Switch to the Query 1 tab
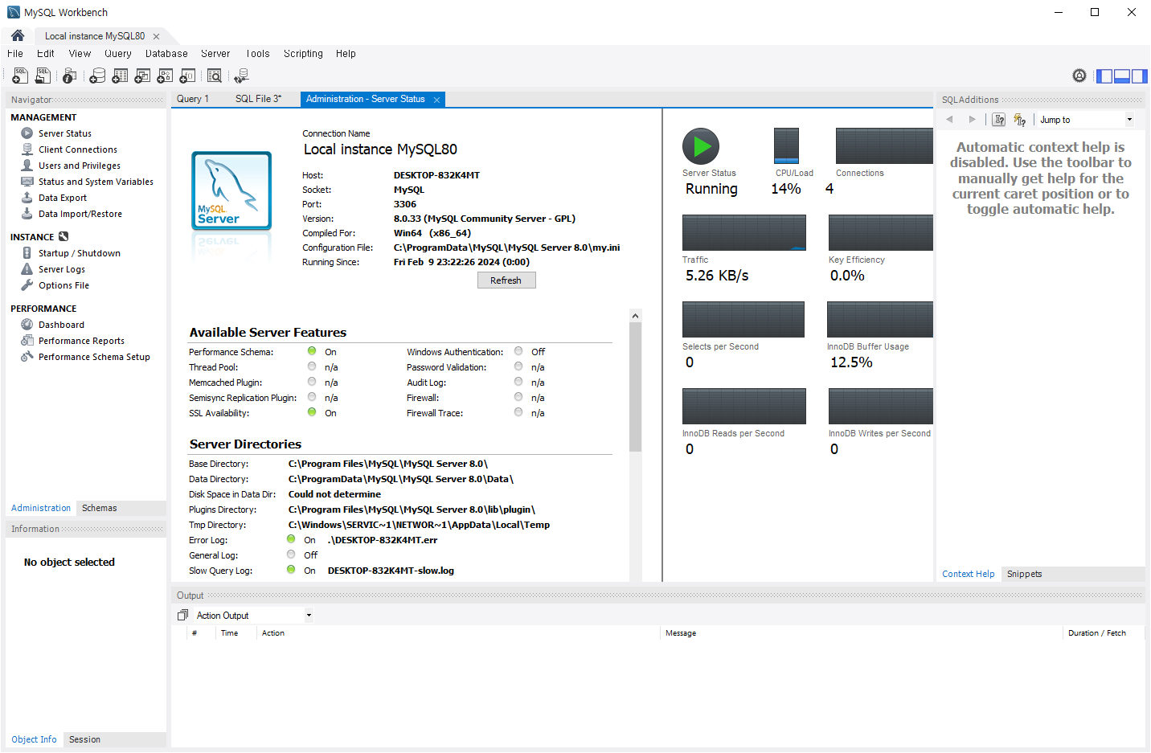 (x=193, y=99)
